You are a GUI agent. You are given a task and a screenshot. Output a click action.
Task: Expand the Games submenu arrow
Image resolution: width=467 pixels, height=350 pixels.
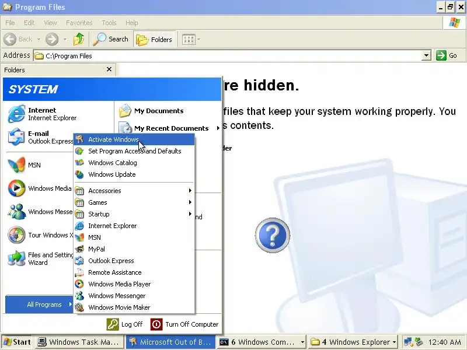click(190, 202)
